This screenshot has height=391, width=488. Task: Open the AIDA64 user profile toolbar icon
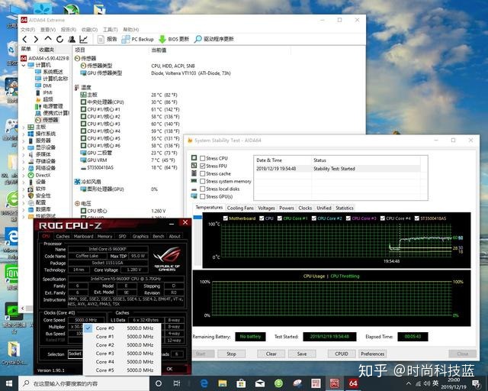click(72, 39)
